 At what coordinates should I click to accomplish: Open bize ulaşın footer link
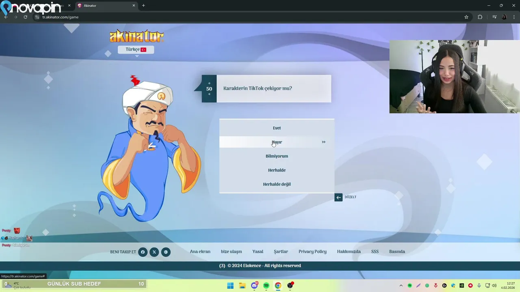click(232, 252)
